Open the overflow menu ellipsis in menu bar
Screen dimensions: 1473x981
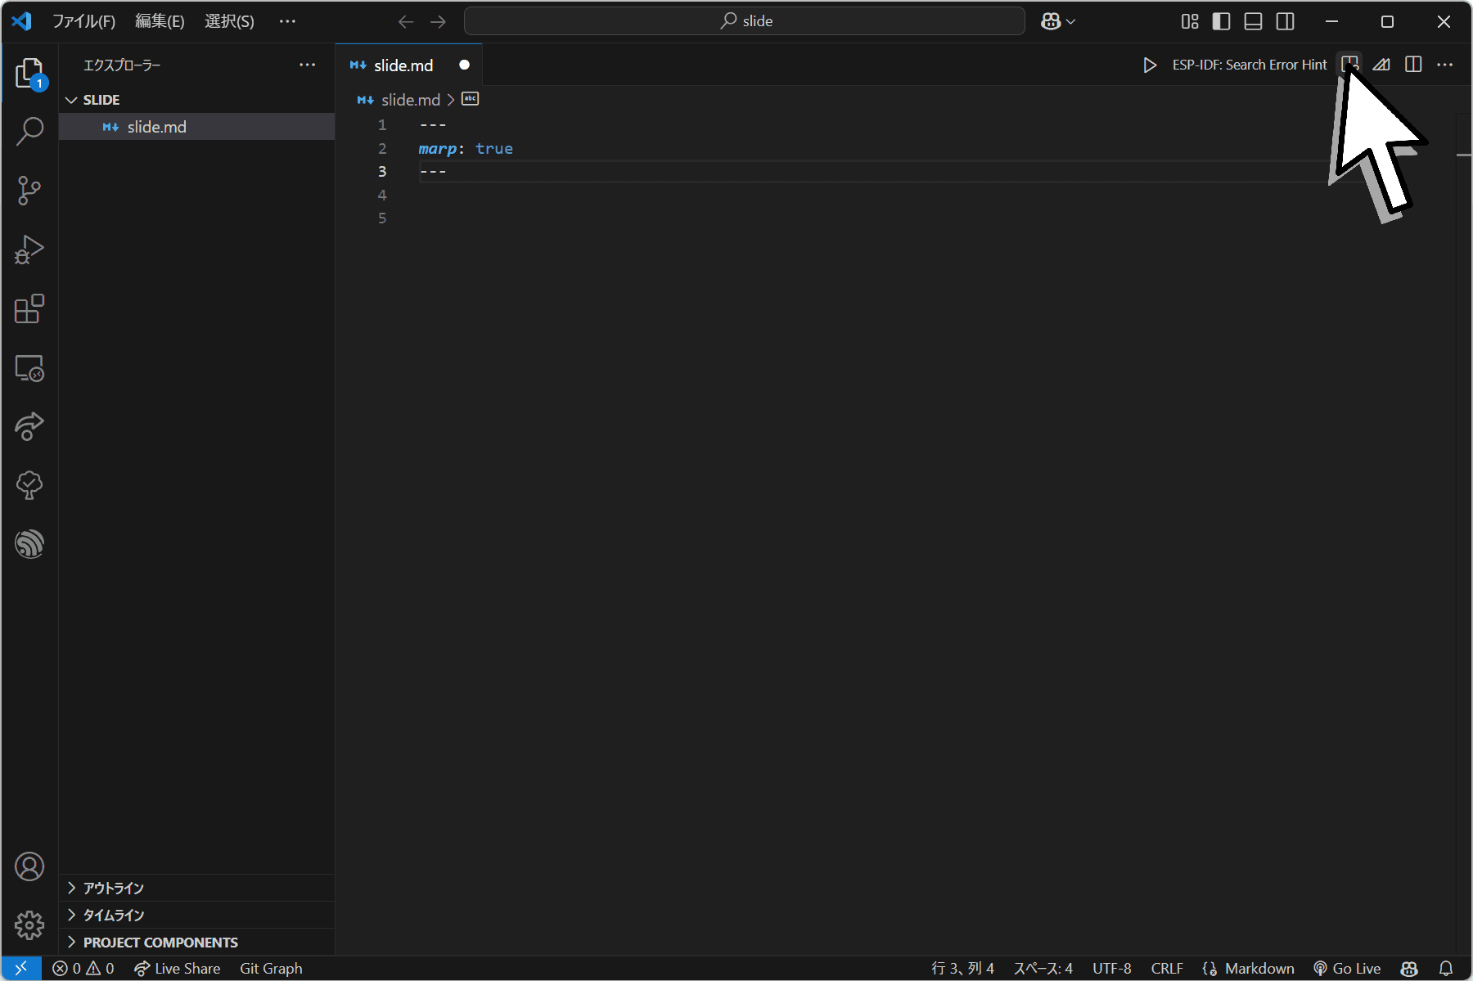point(287,21)
